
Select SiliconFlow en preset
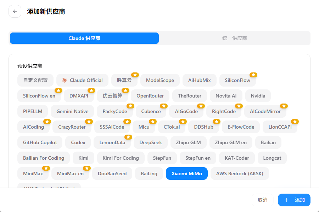[39, 96]
